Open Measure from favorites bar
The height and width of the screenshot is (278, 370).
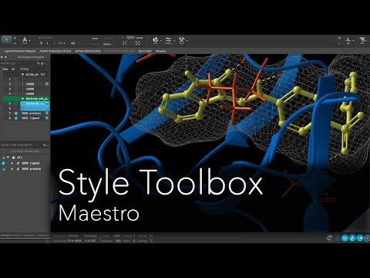[x=161, y=51]
